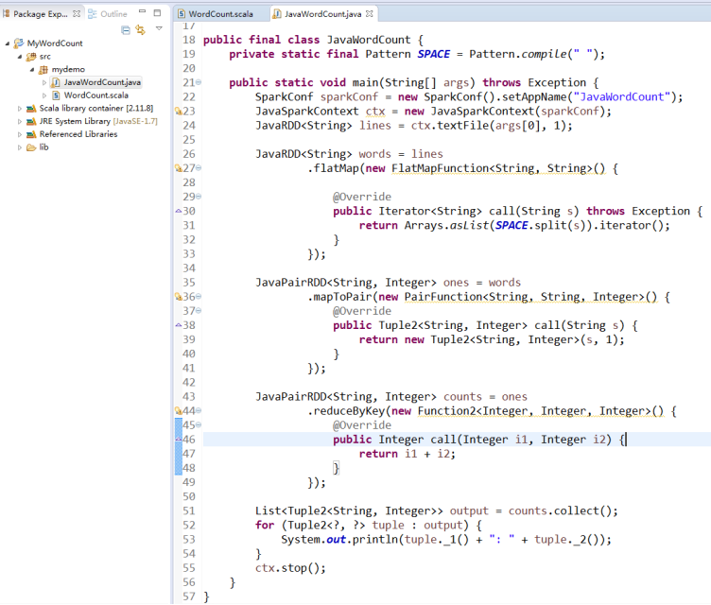Open the WordCount.scala editor tab

[216, 14]
